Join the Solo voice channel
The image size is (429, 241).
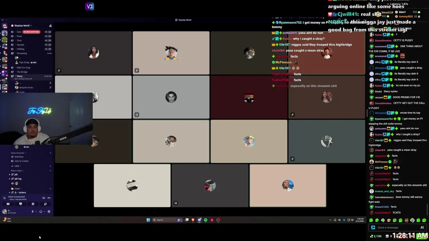pyautogui.click(x=19, y=32)
